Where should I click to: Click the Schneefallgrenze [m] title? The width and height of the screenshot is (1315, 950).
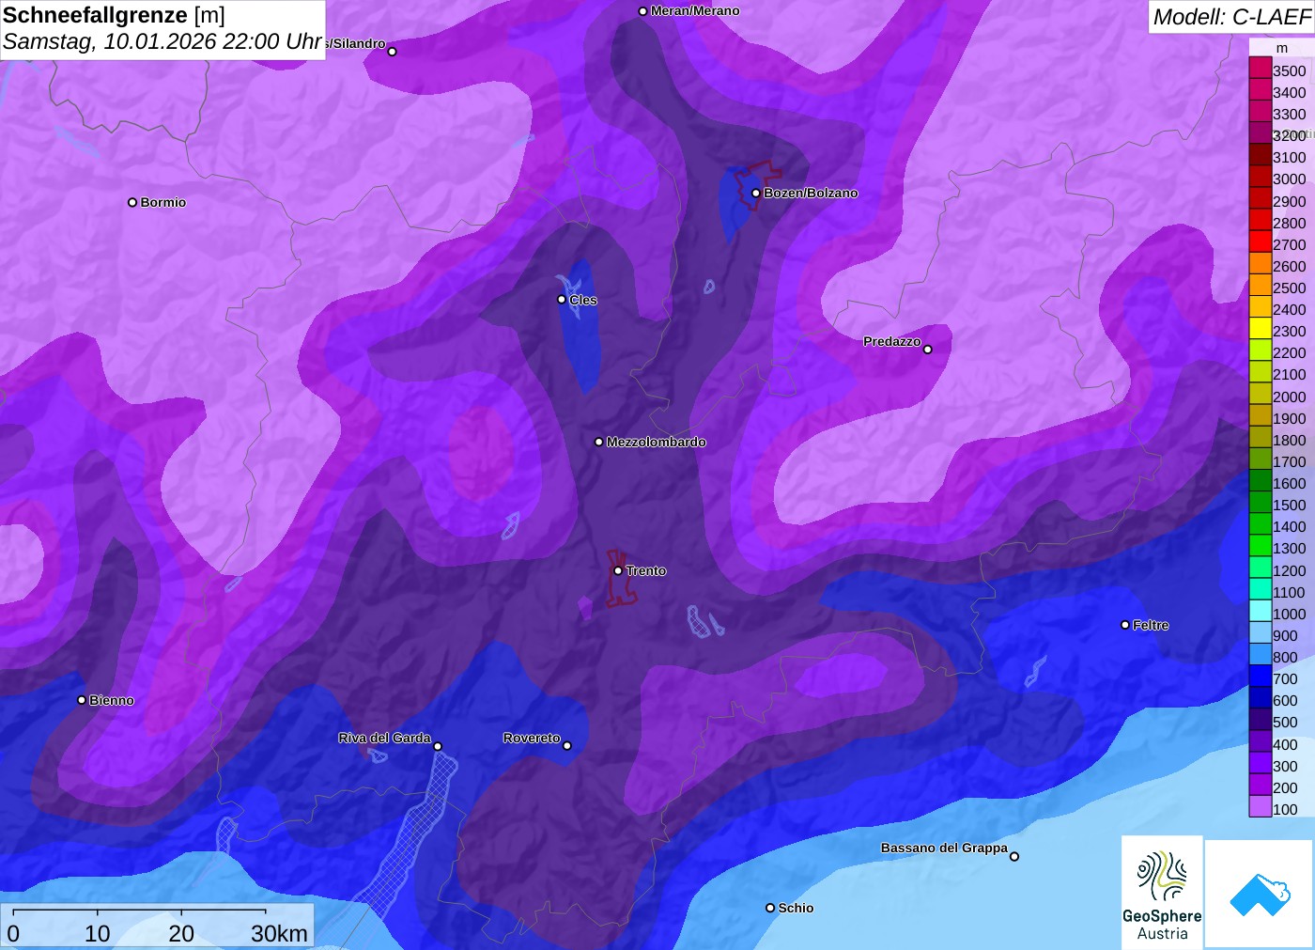click(x=114, y=15)
